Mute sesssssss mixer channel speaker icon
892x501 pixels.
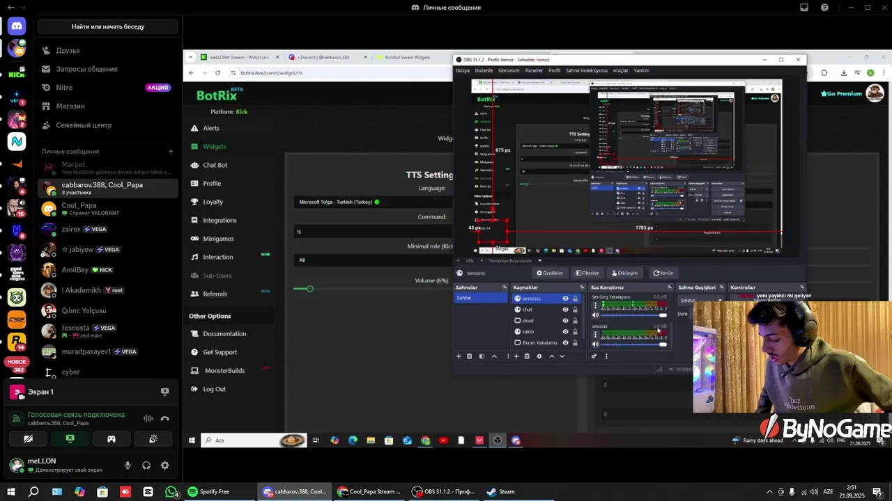click(595, 344)
